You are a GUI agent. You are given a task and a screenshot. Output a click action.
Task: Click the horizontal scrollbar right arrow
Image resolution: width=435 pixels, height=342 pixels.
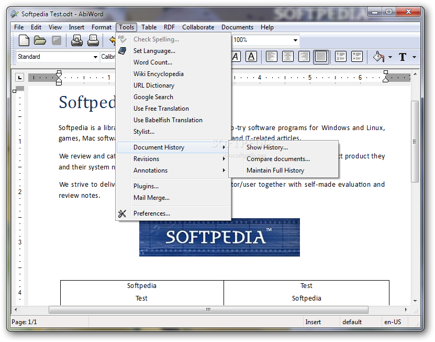point(406,309)
